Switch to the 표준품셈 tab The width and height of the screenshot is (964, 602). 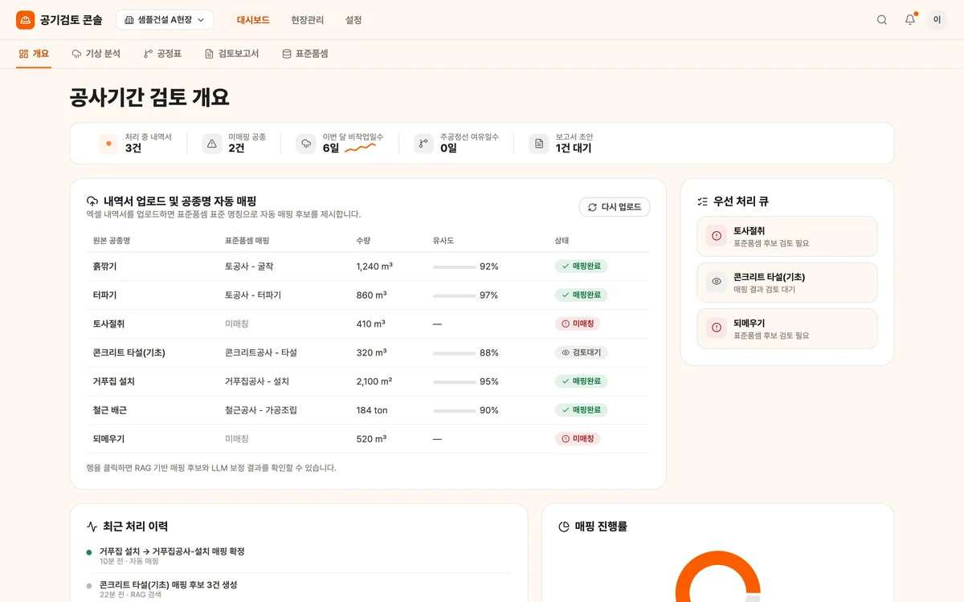(x=305, y=54)
